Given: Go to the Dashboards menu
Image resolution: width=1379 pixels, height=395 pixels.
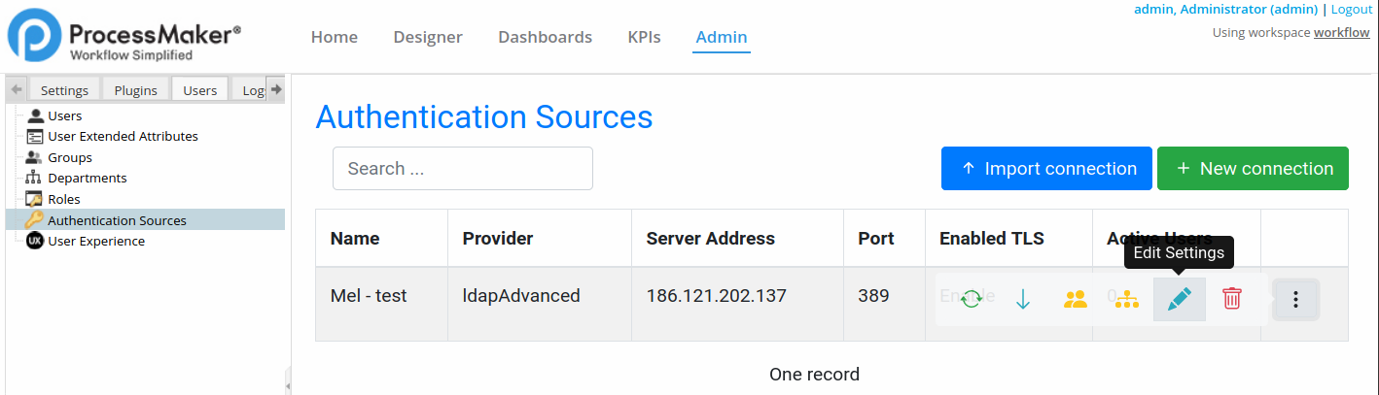Looking at the screenshot, I should (x=545, y=37).
